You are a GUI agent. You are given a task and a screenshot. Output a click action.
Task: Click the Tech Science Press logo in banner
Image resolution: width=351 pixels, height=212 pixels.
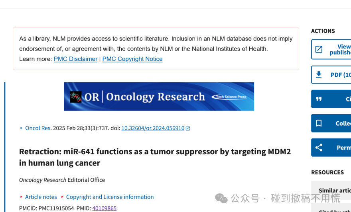click(229, 97)
